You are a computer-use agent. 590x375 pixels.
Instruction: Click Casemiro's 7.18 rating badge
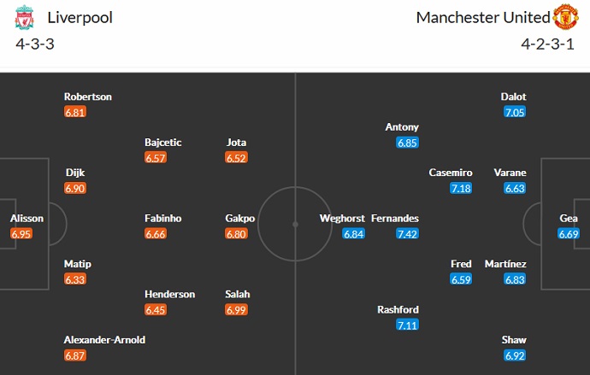[x=462, y=188]
